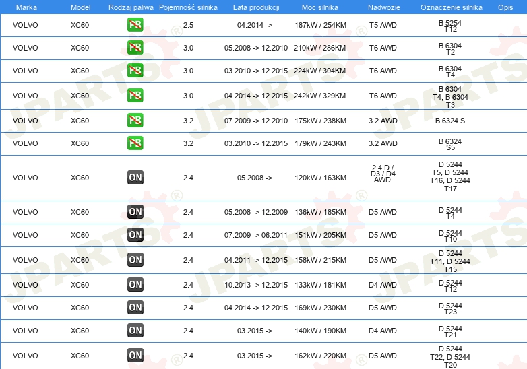
Task: Click the petrol icon in the 187kW row
Action: pos(135,25)
